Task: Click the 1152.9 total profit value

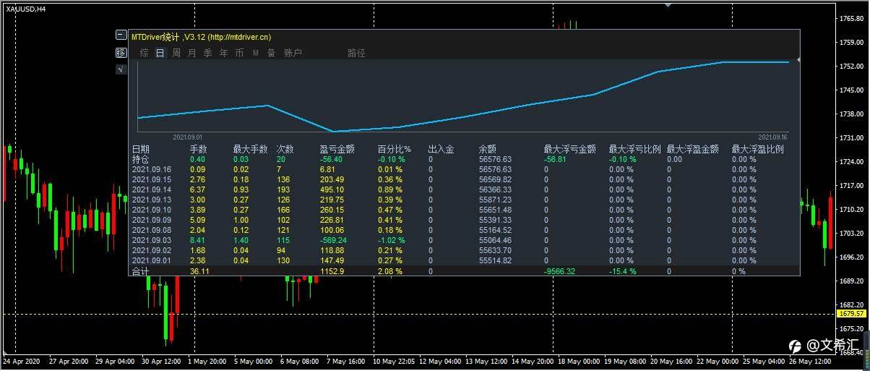Action: click(x=332, y=271)
